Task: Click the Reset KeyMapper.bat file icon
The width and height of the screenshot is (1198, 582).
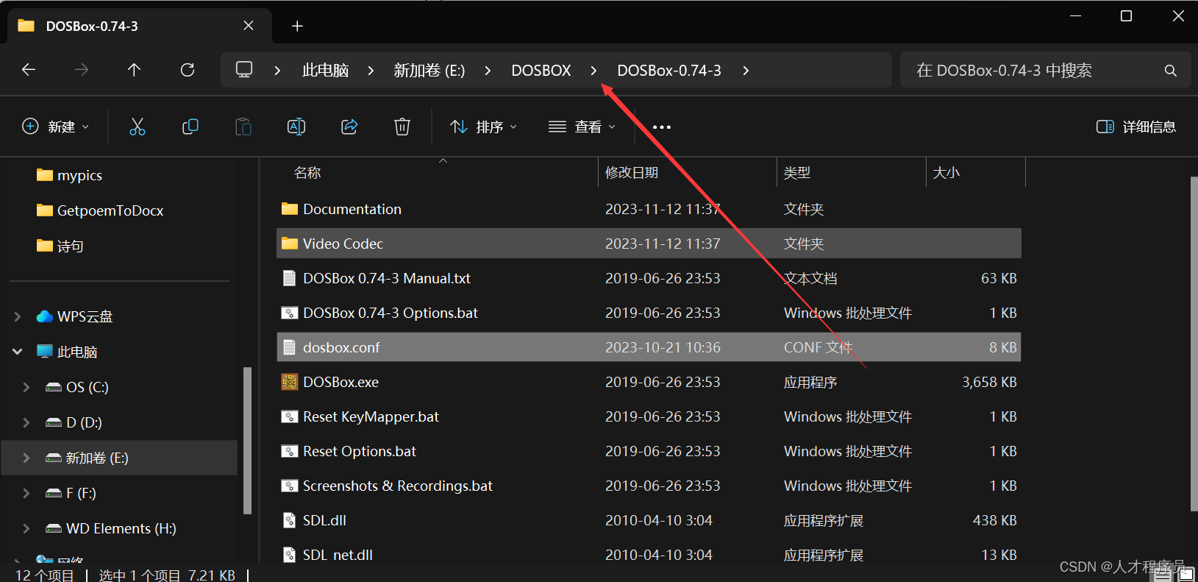Action: [290, 416]
